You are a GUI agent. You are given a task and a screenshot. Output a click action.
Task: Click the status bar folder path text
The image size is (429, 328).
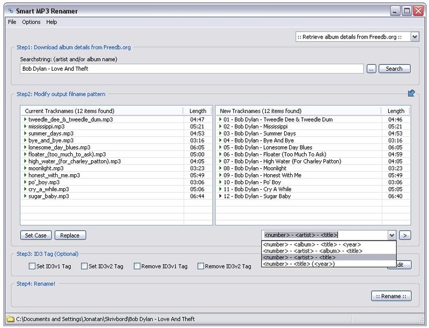(105, 319)
